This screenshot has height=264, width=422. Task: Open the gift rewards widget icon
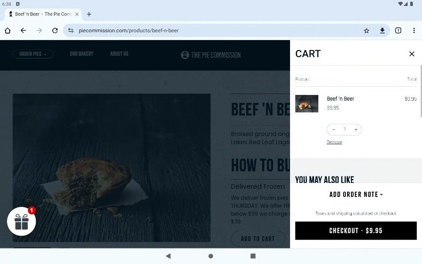[x=21, y=221]
